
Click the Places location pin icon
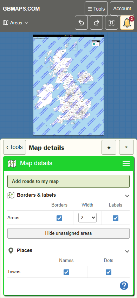(11, 251)
